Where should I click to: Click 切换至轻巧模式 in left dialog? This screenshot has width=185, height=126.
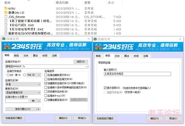pyautogui.click(x=14, y=118)
